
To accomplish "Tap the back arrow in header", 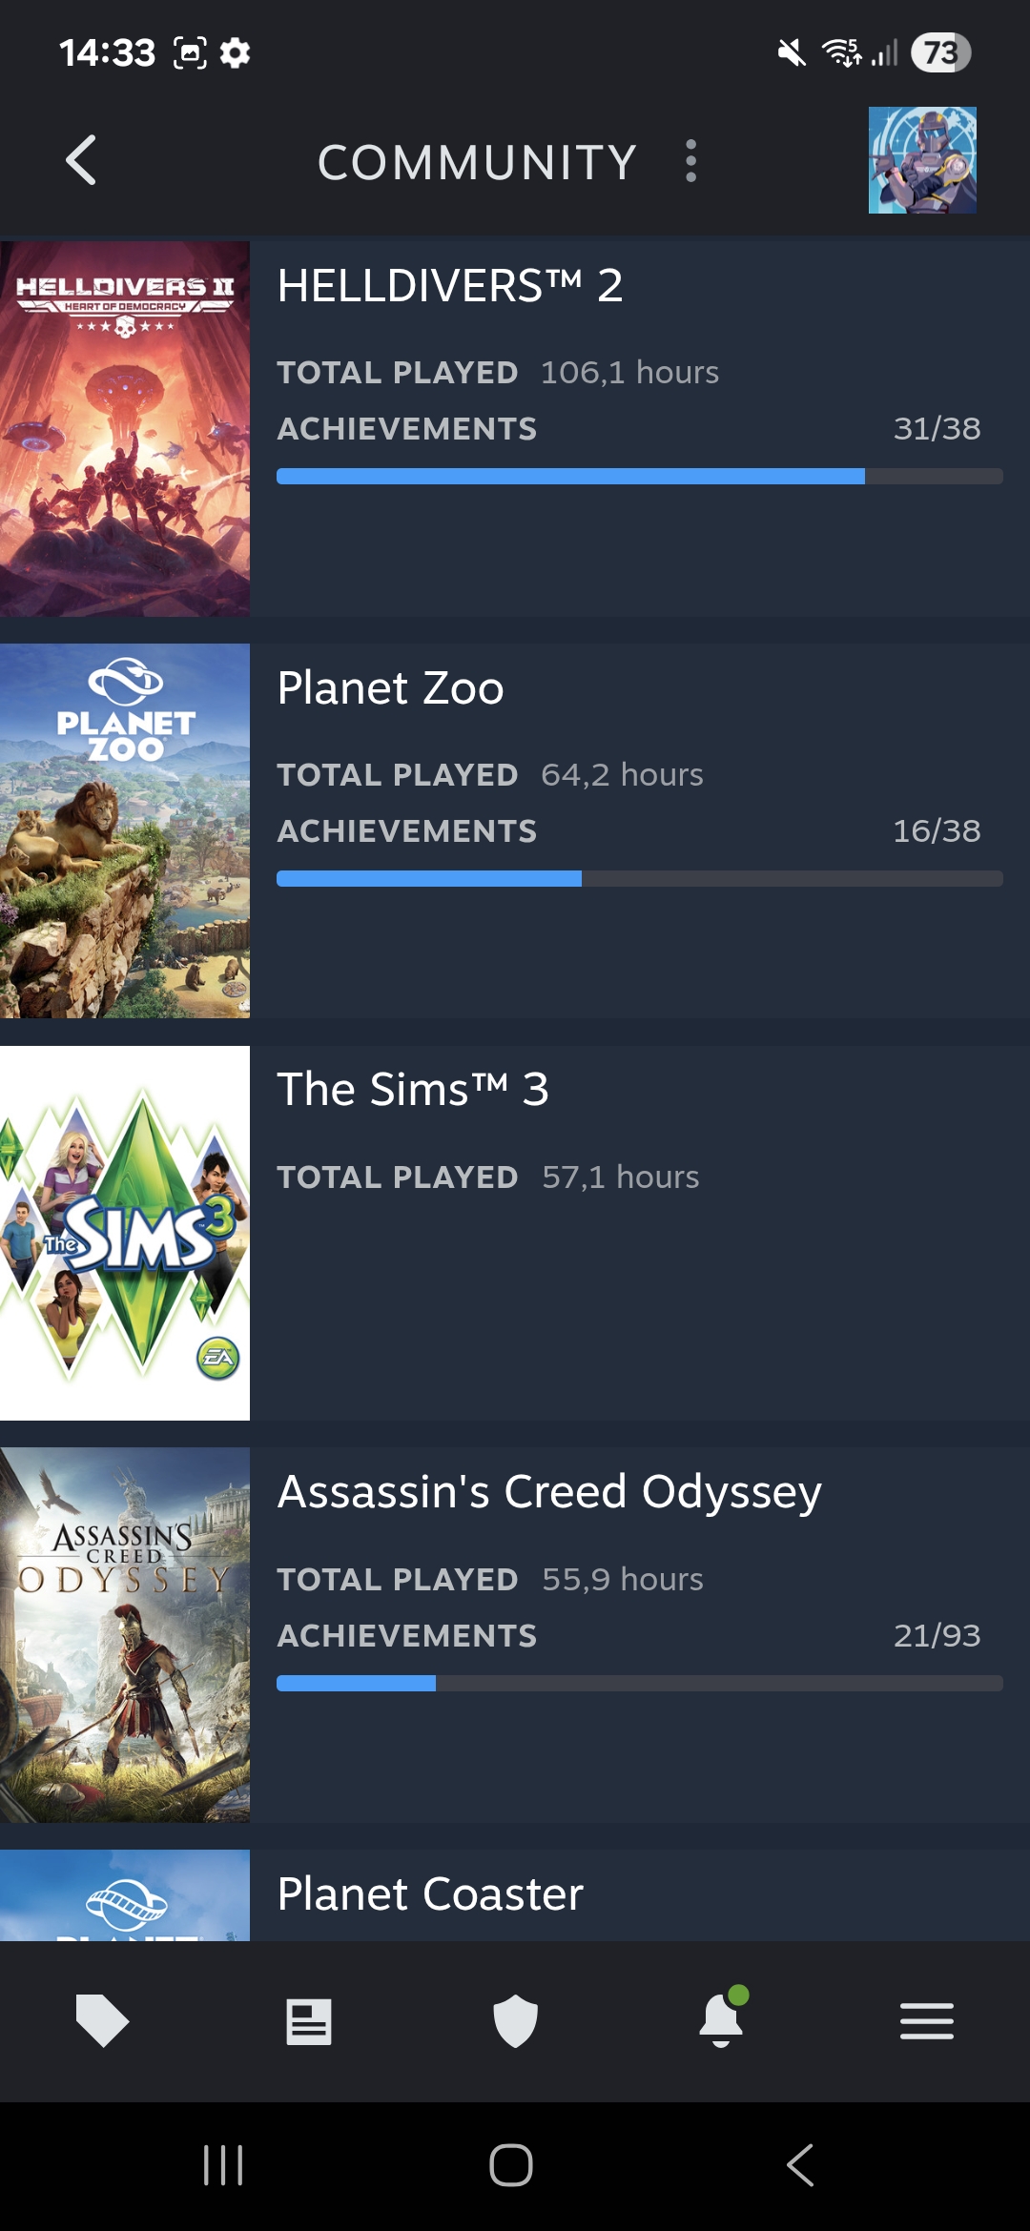I will (x=82, y=160).
